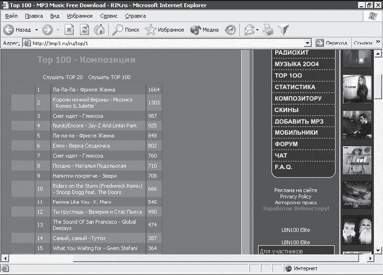
Task: Click the Forward arrow icon
Action: tap(47, 30)
